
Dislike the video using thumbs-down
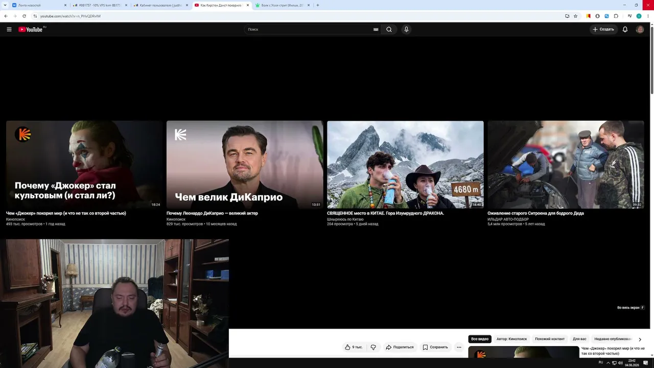click(373, 347)
